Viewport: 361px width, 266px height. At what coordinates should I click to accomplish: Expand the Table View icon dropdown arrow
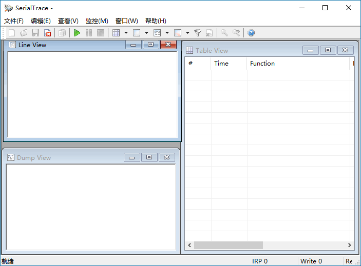tap(126, 33)
